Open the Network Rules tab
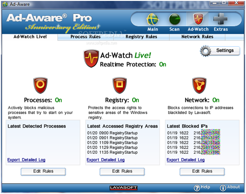This screenshot has width=246, height=194. coord(197,36)
